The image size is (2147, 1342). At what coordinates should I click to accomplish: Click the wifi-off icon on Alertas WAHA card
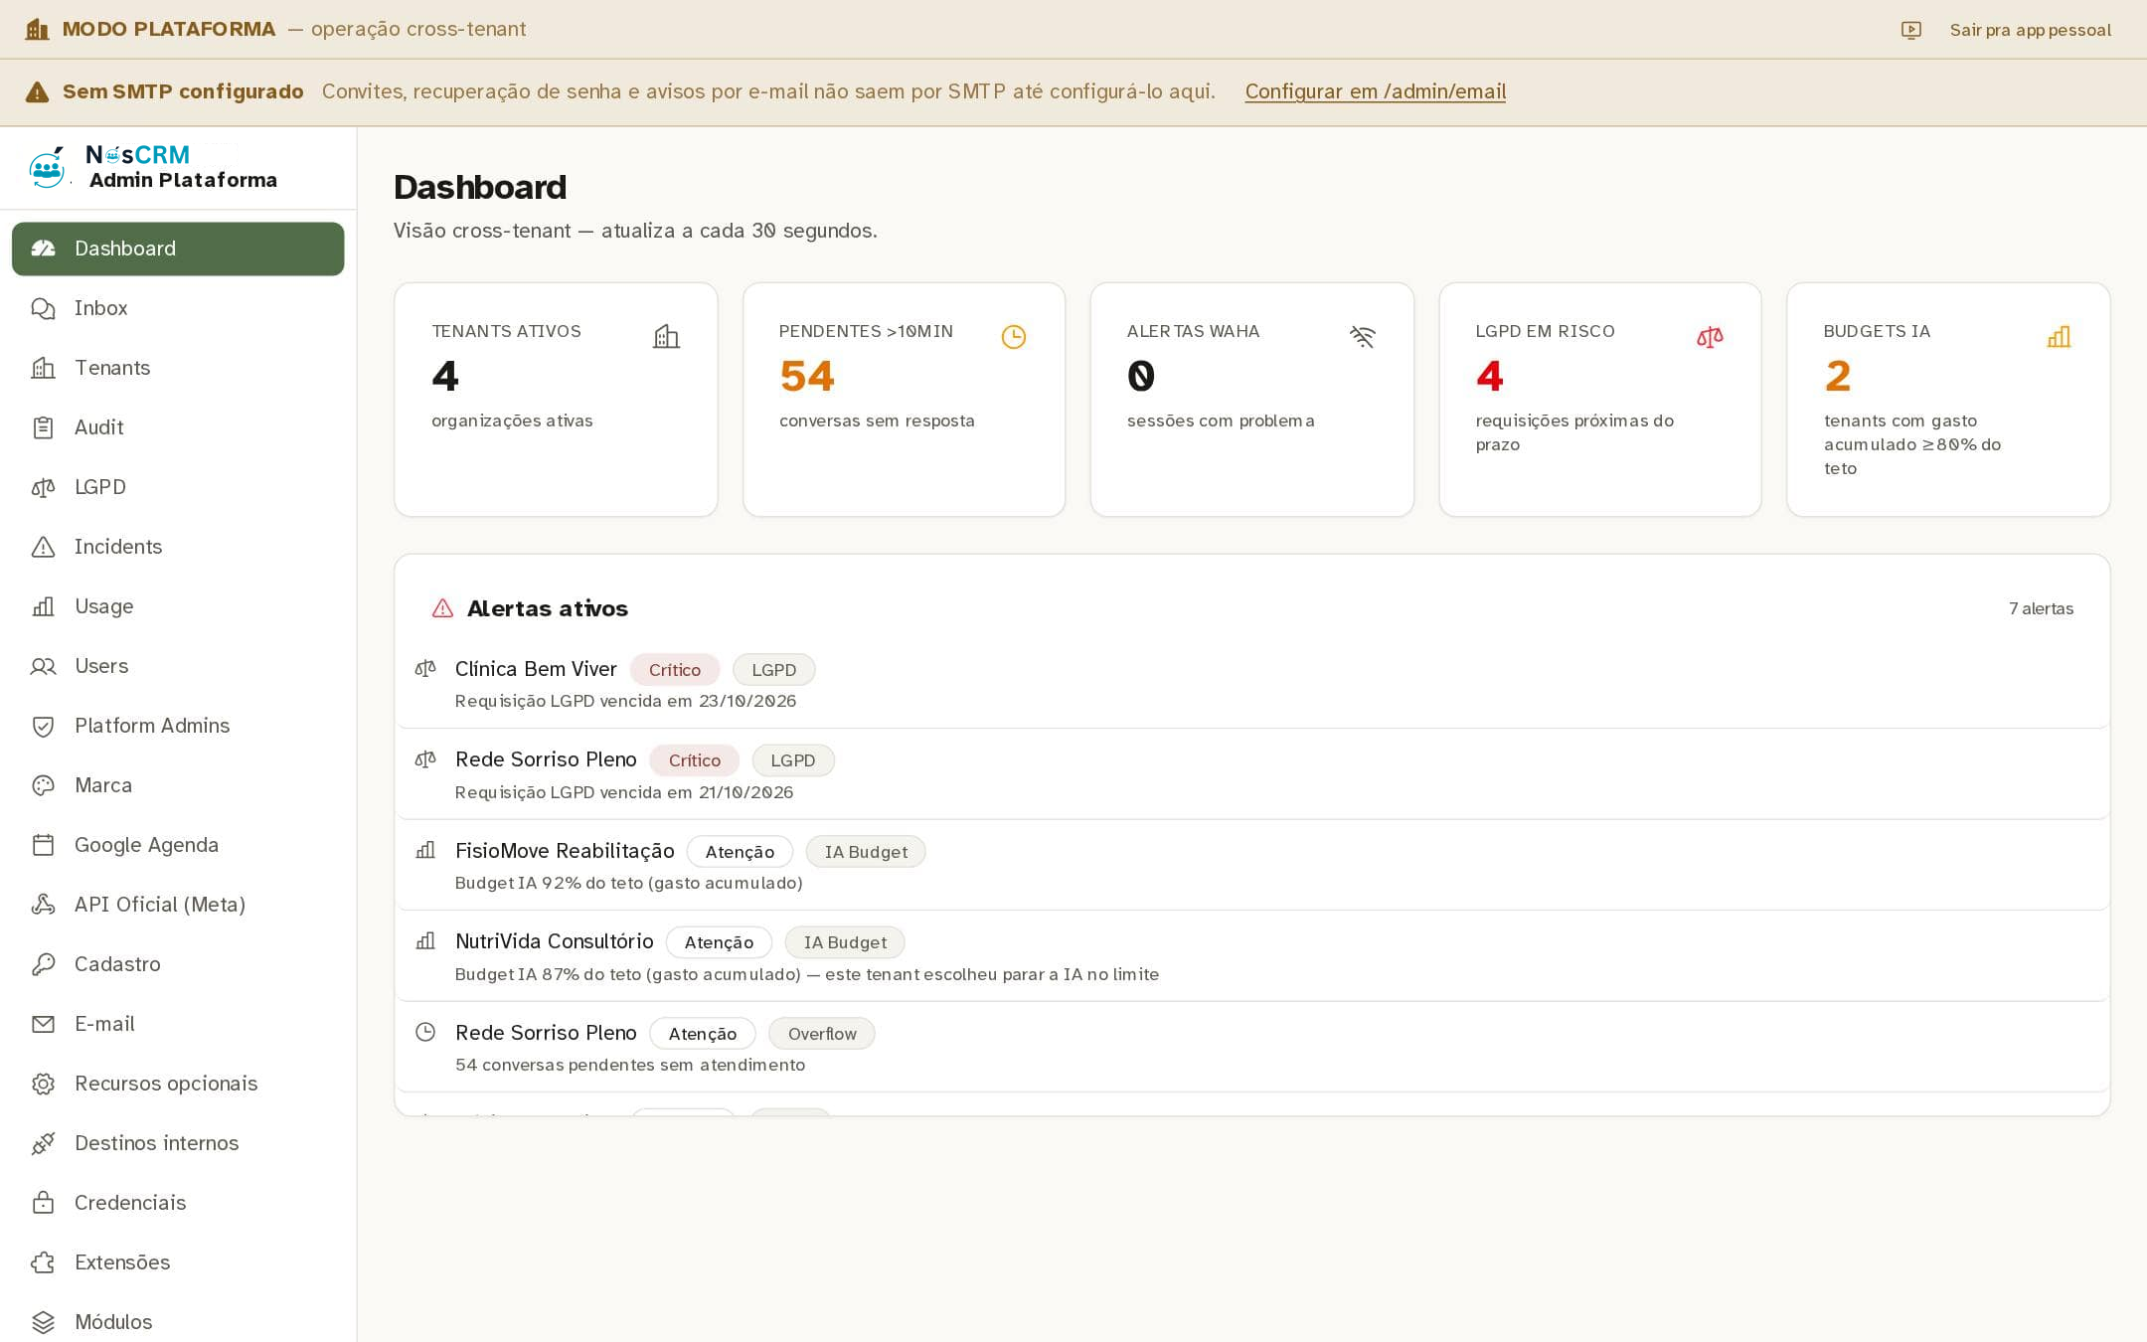(1362, 337)
